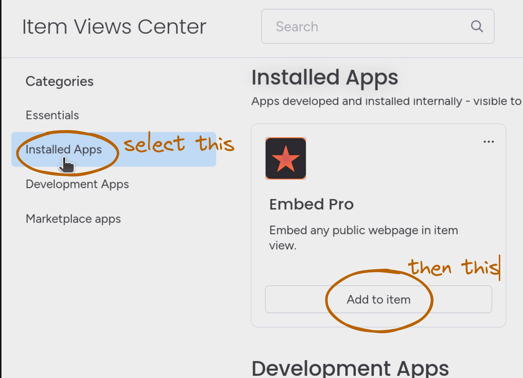The width and height of the screenshot is (523, 378).
Task: Select the Essentials category
Action: [x=52, y=115]
